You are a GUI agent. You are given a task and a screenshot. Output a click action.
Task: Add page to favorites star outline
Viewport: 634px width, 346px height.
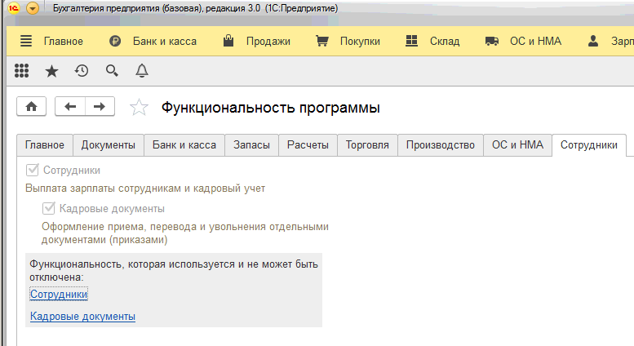[x=140, y=108]
